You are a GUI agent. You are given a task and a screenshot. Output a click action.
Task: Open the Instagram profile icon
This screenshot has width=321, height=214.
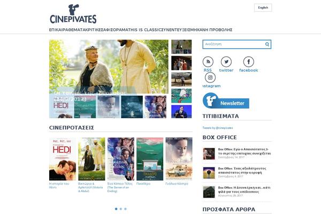[x=210, y=78]
